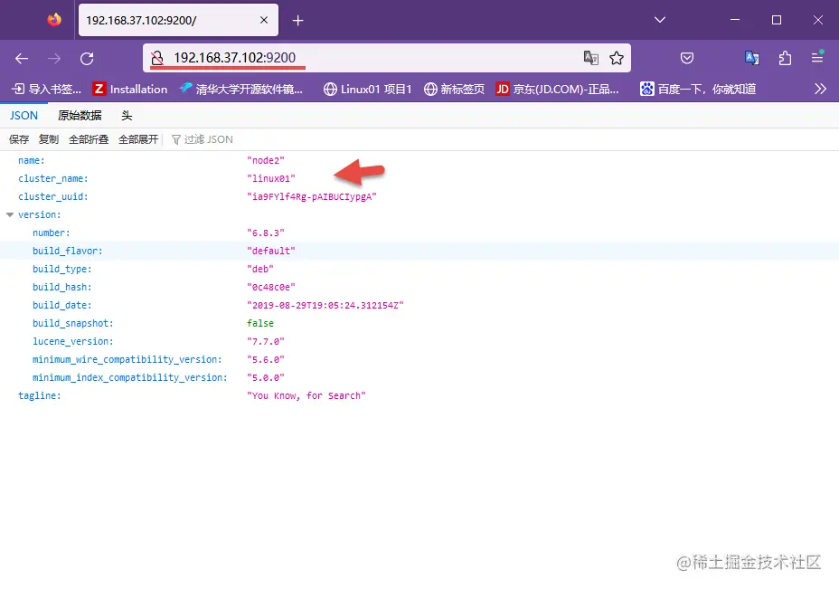
Task: Open the 百度一下，你就知道 bookmark
Action: pyautogui.click(x=698, y=89)
